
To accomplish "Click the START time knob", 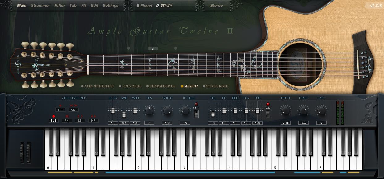I will point(303,110).
